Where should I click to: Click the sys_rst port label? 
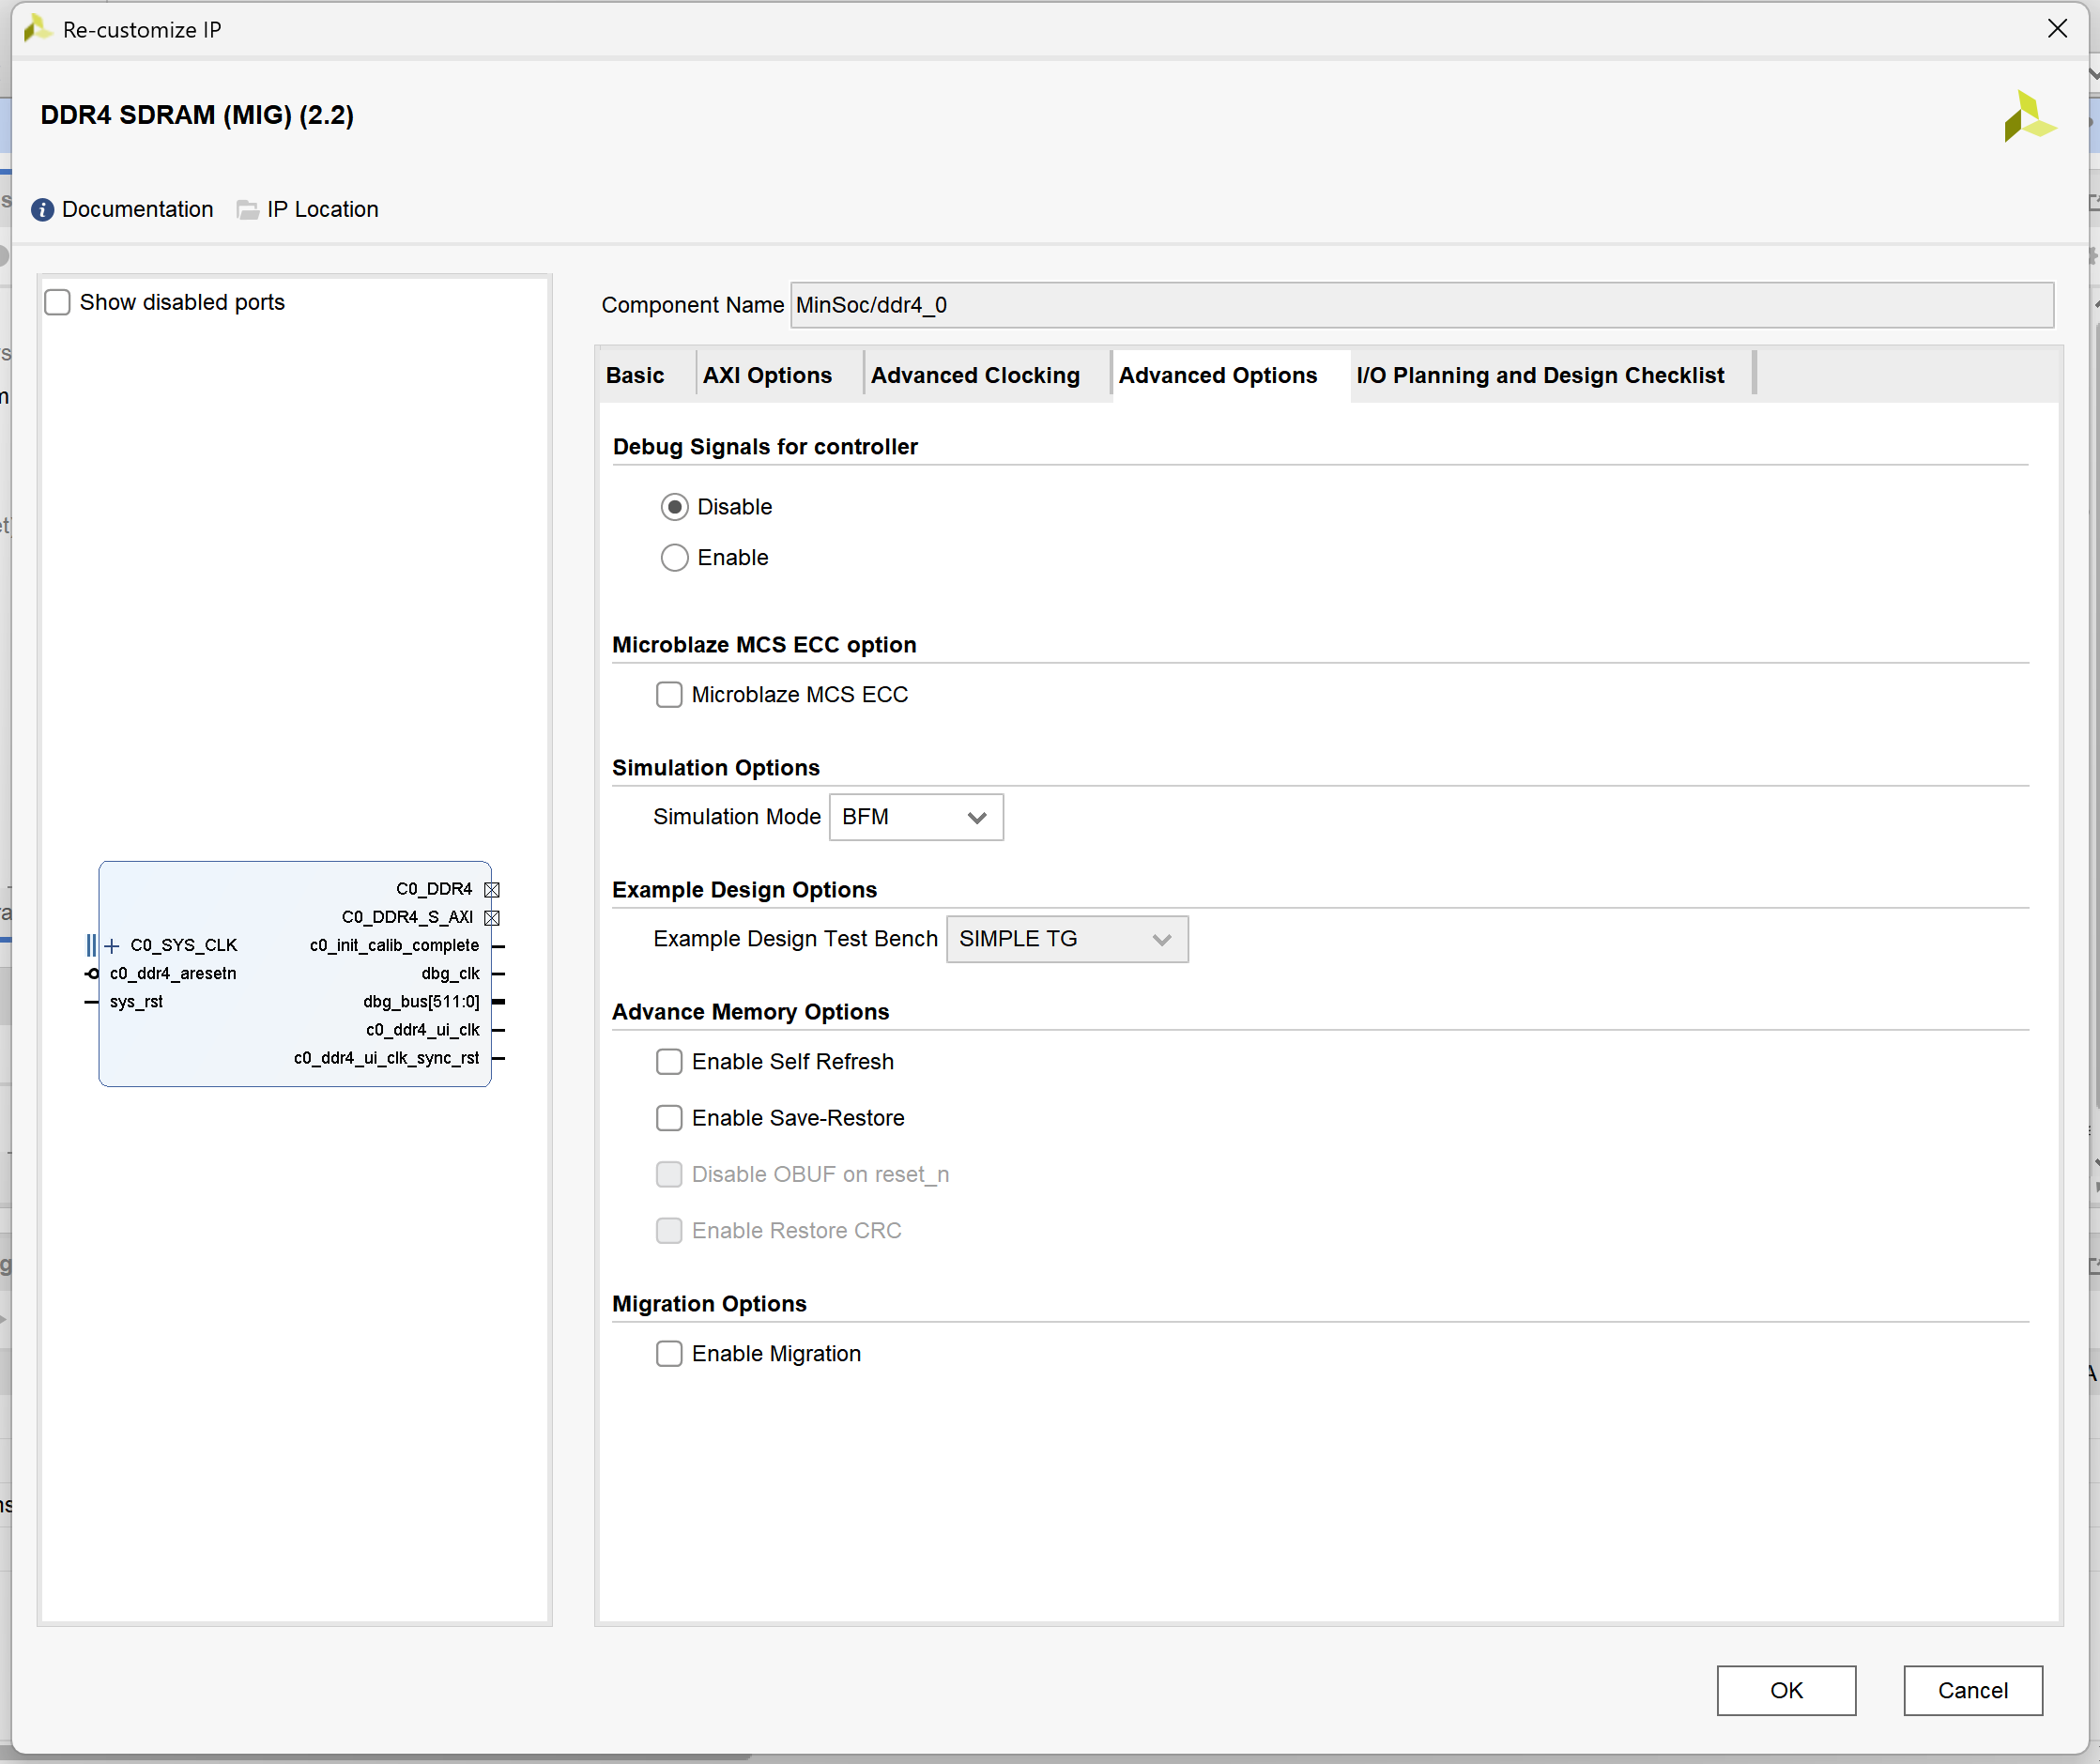(136, 1002)
